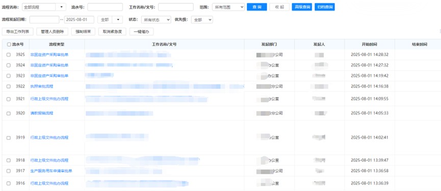
Task: Expand the 范围 所有范围 select box
Action: 228,7
